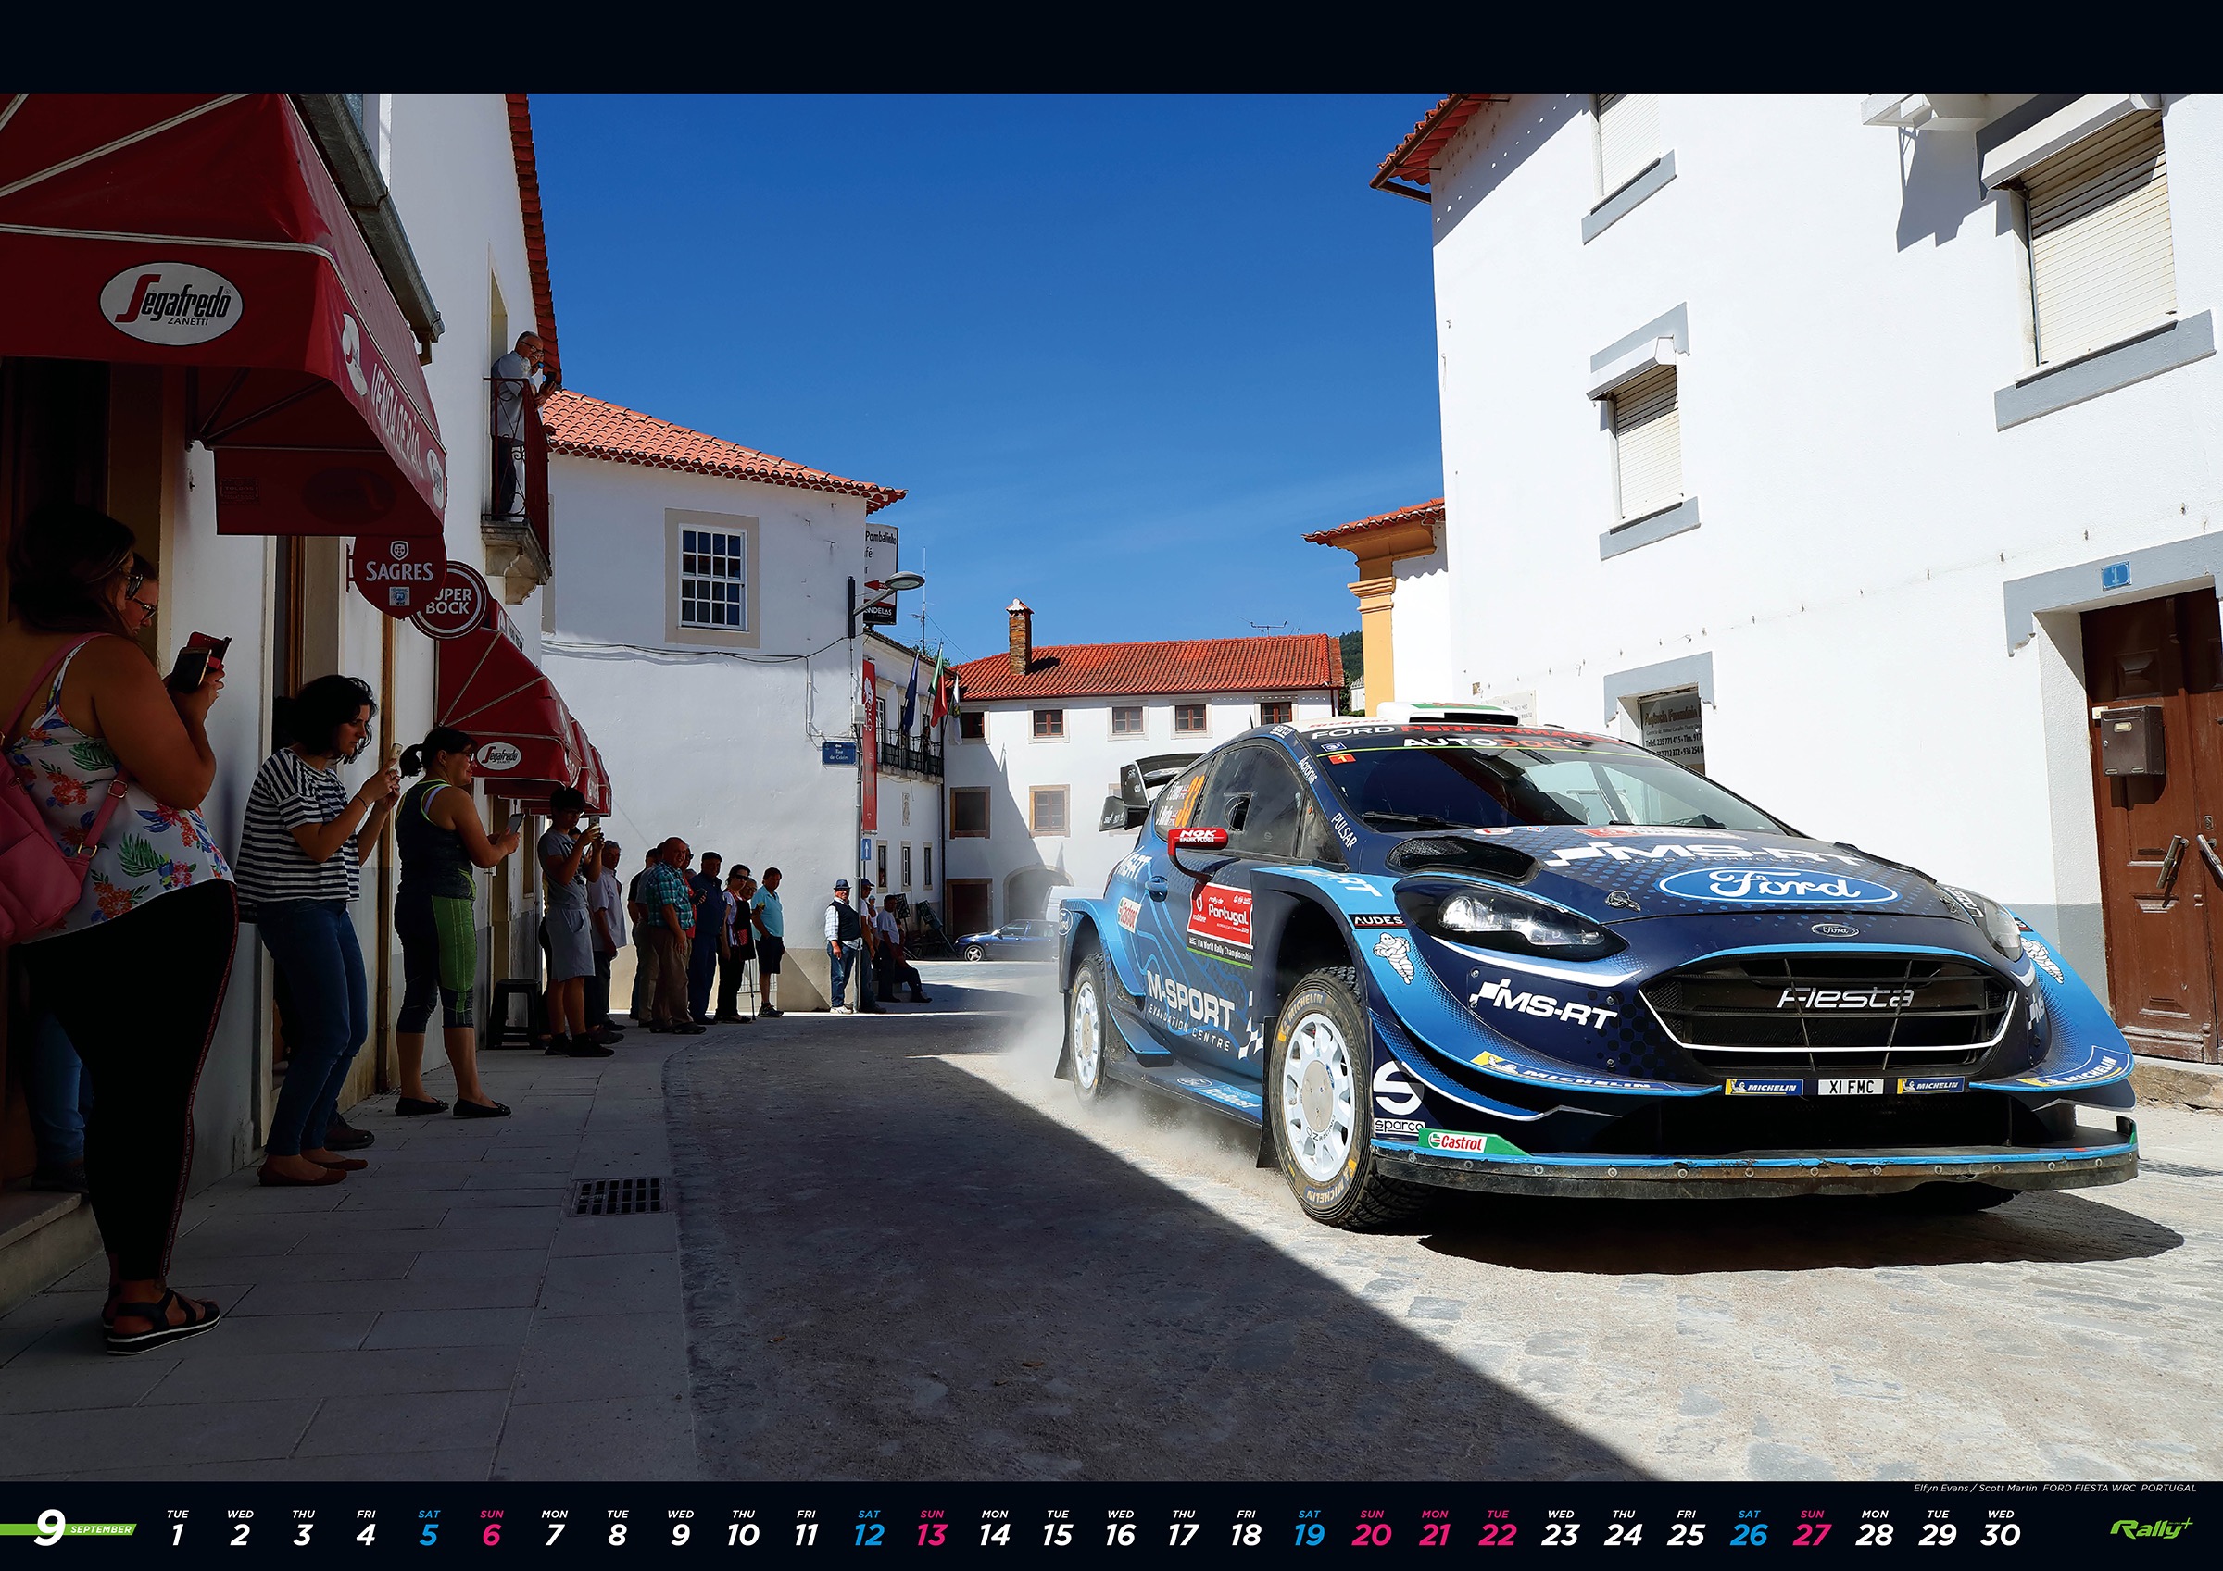Choose Thursday date 3
2223x1571 pixels.
(x=303, y=1534)
